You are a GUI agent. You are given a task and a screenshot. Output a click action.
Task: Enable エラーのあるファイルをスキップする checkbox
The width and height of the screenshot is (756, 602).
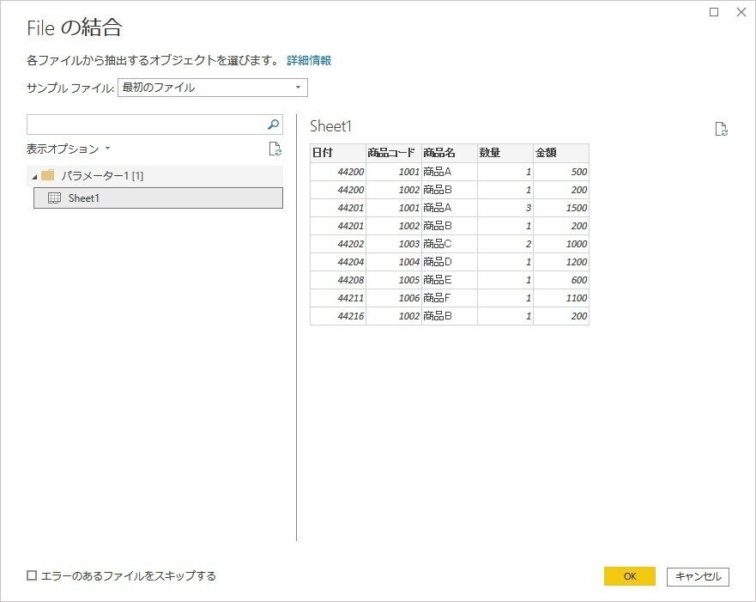(x=32, y=575)
